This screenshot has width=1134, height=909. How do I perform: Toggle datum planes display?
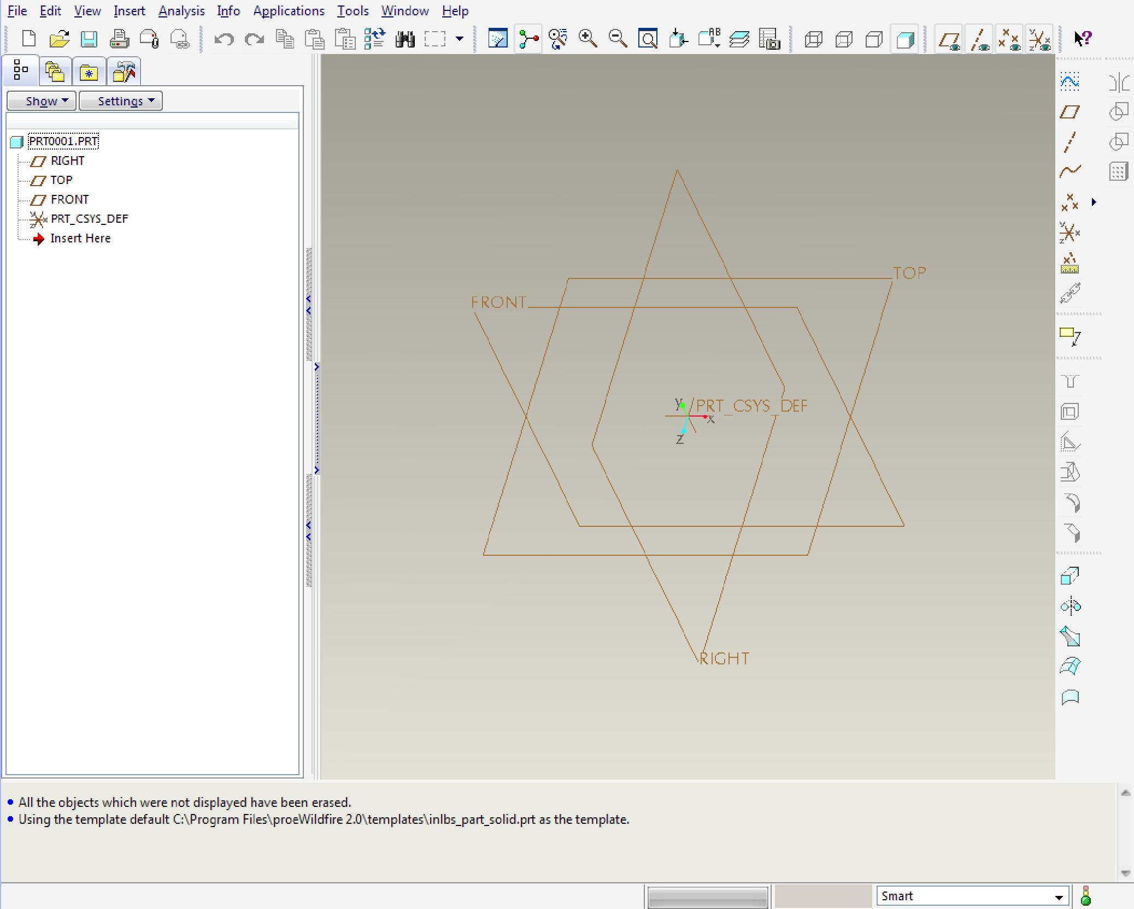pyautogui.click(x=949, y=39)
